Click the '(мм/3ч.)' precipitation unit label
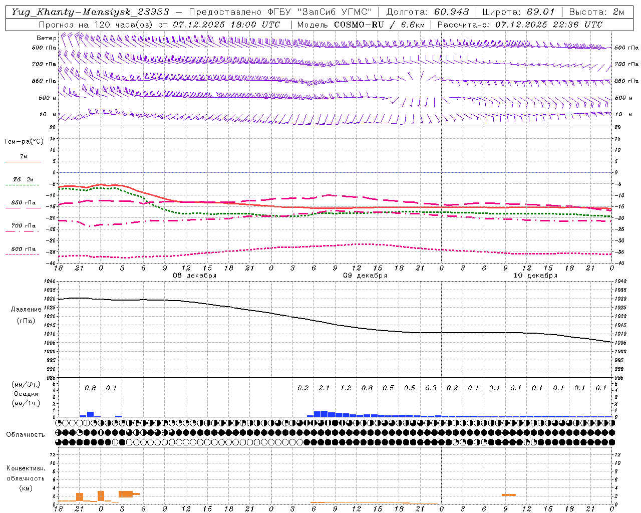641x513 pixels. (x=26, y=384)
